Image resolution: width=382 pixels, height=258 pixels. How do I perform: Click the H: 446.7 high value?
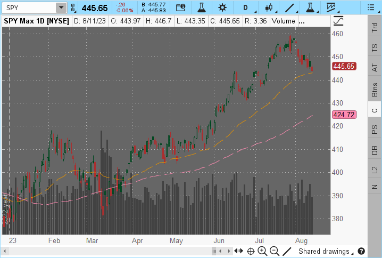tap(159, 21)
